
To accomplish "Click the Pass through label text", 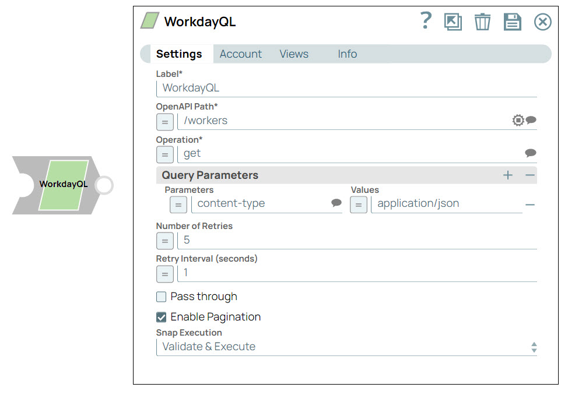I will click(x=204, y=297).
